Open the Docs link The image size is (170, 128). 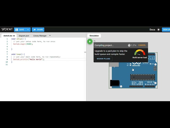[x=152, y=30]
